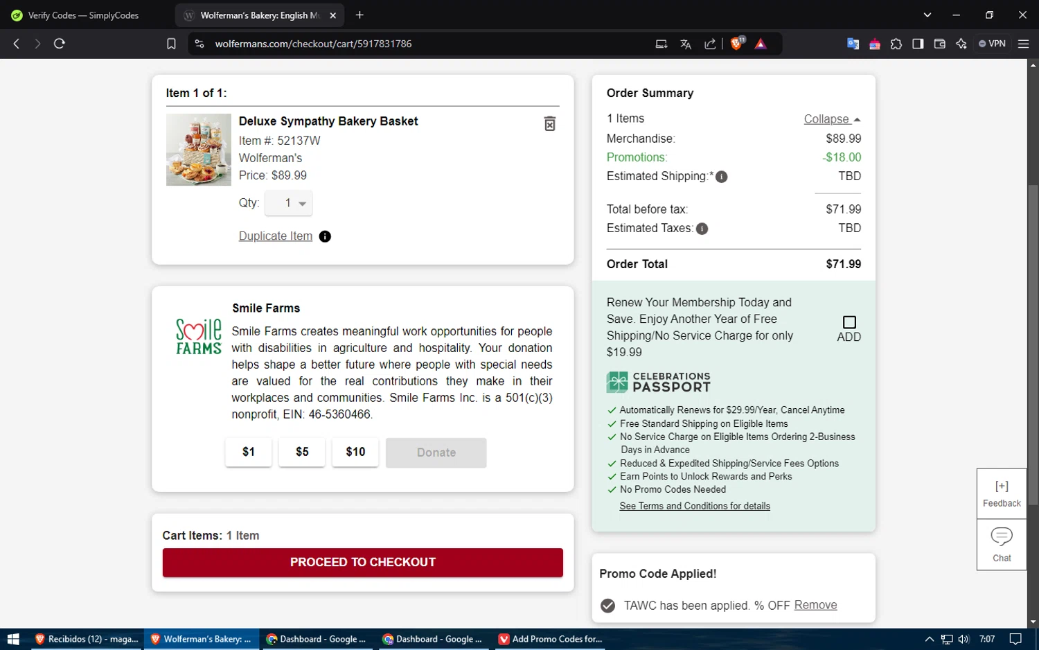Reload the cart page
The image size is (1039, 650).
coord(60,44)
